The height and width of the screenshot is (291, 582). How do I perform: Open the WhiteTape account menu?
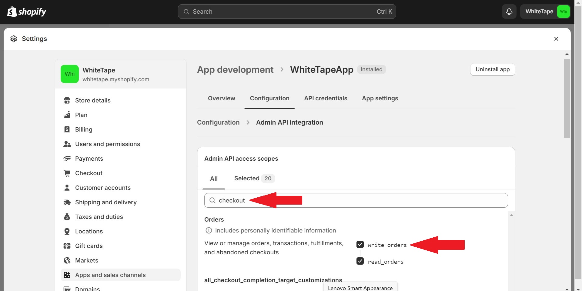pos(545,12)
